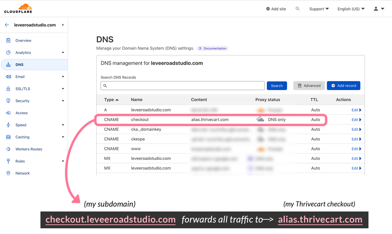Click the Analytics clock icon
The height and width of the screenshot is (234, 392).
point(8,52)
